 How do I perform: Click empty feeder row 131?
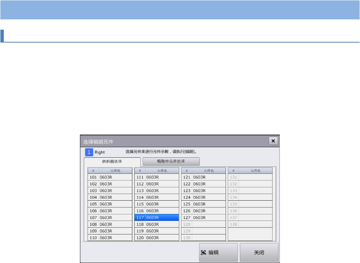point(250,177)
